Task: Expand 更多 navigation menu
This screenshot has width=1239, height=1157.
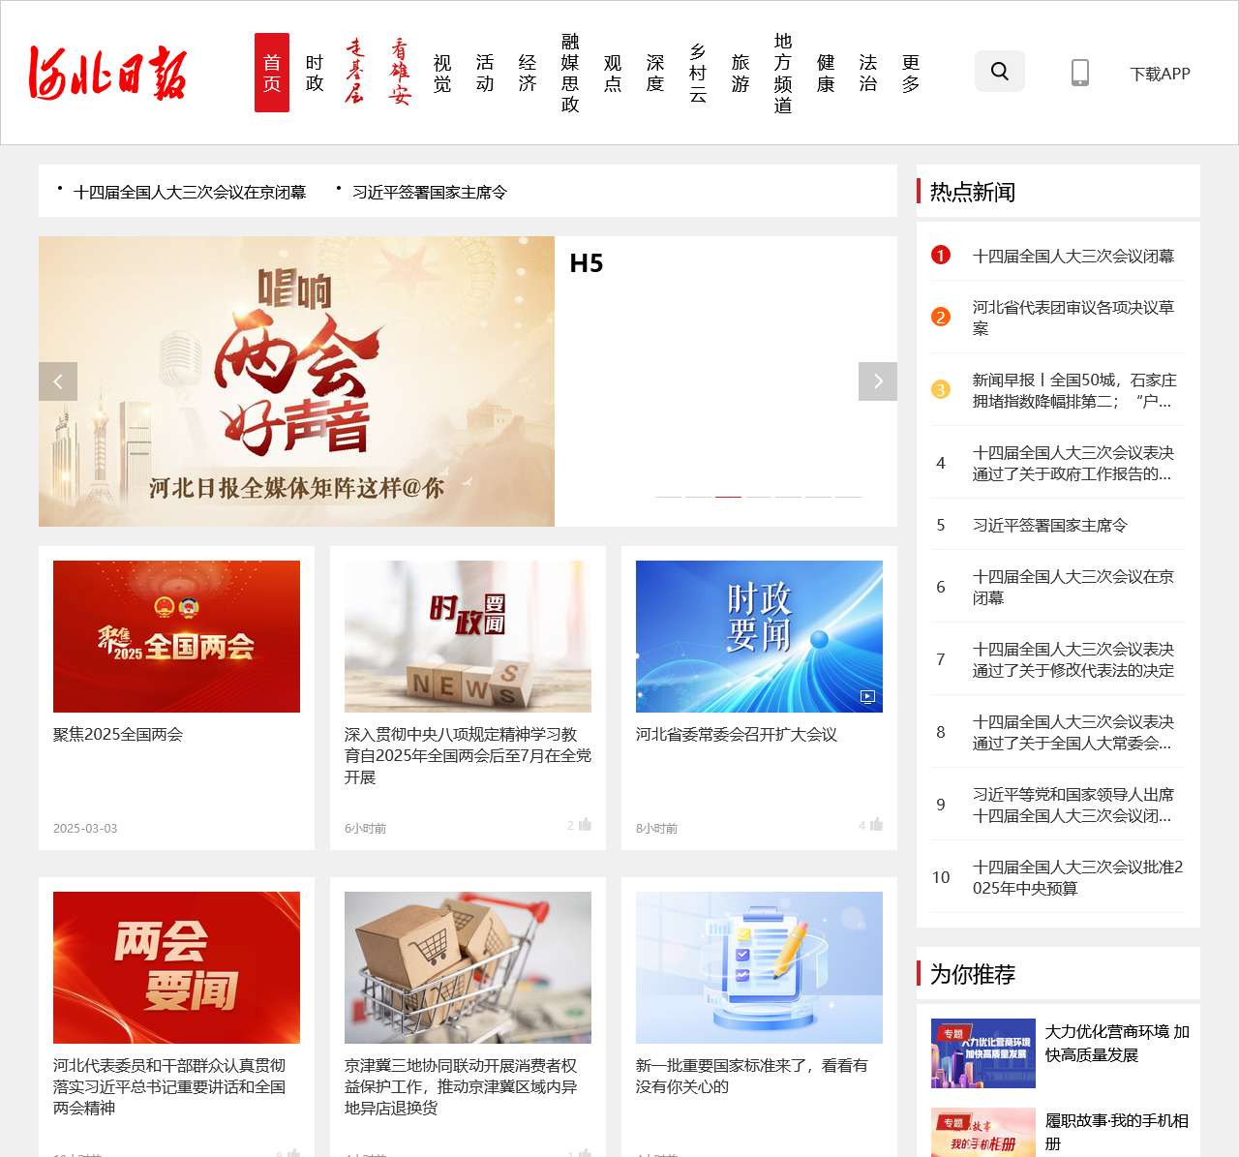Action: click(x=911, y=74)
